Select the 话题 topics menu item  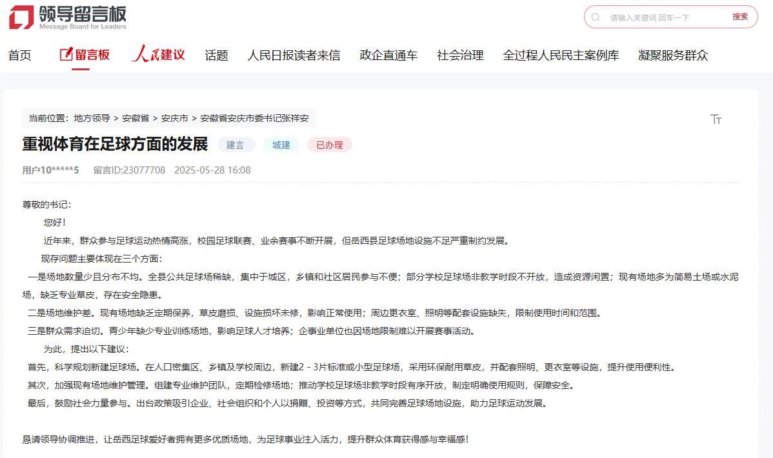[x=216, y=55]
